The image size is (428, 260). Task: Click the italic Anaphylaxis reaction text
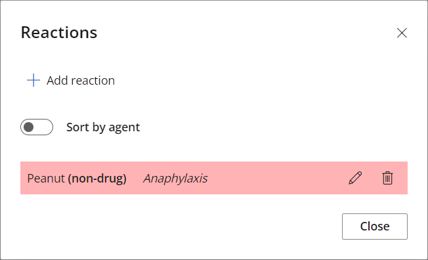coord(175,179)
